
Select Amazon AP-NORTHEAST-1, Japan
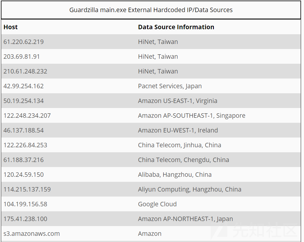point(185,219)
